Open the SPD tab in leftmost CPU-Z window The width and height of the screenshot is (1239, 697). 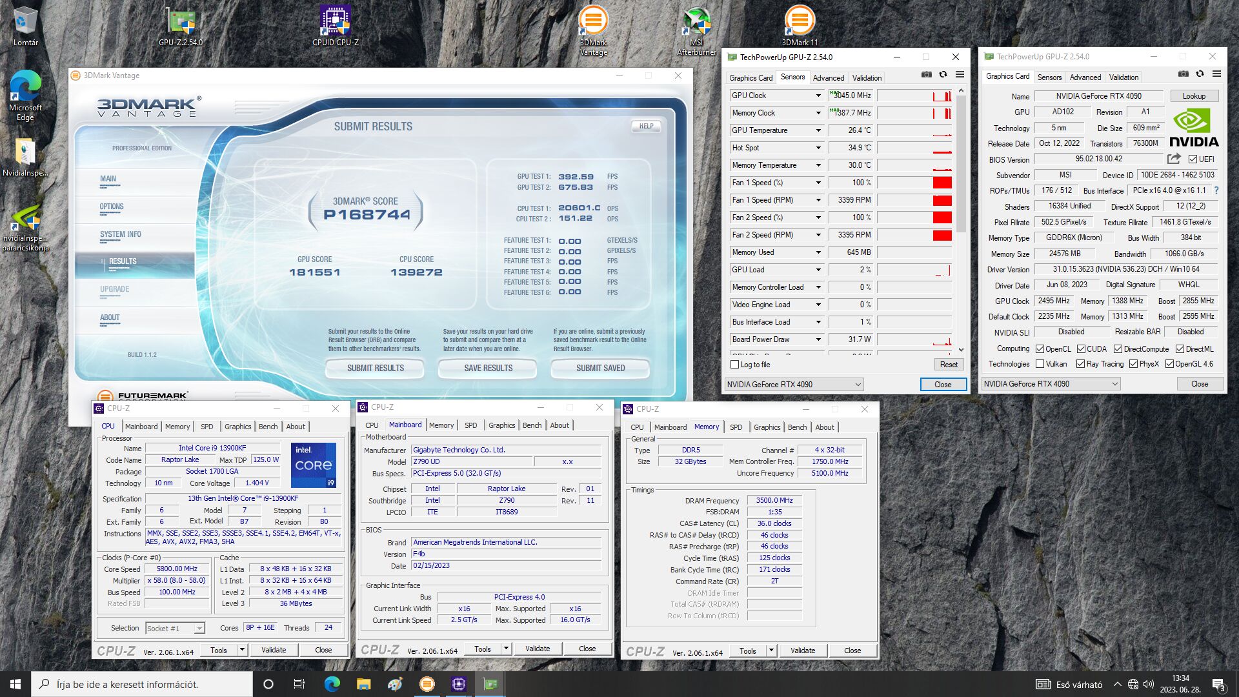206,427
